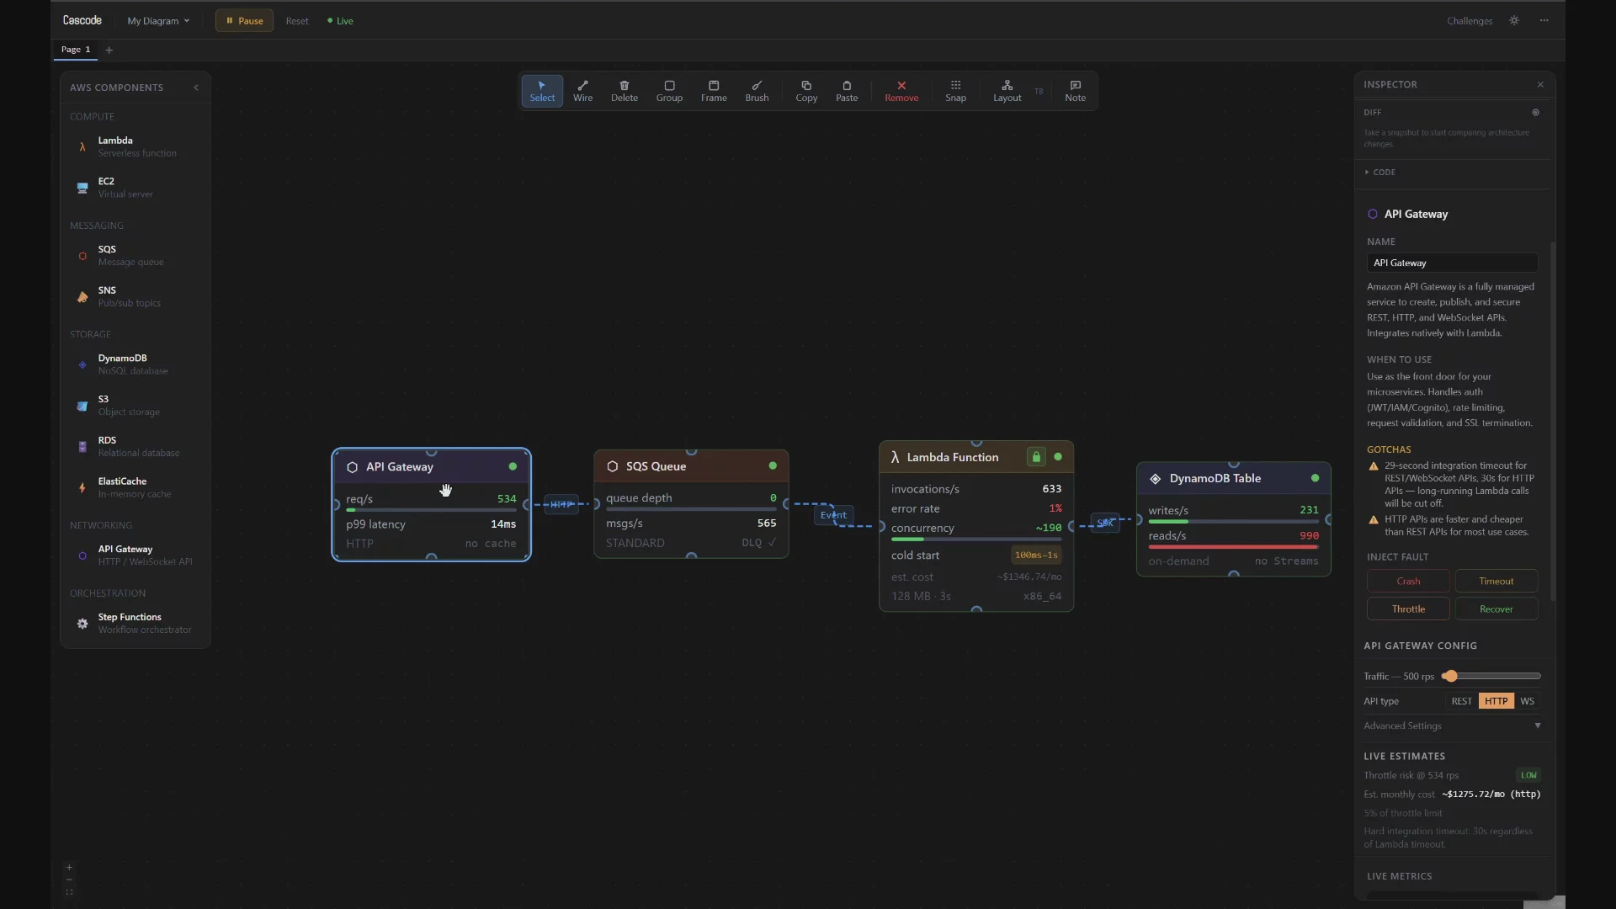
Task: Click the Recover button
Action: pyautogui.click(x=1496, y=609)
